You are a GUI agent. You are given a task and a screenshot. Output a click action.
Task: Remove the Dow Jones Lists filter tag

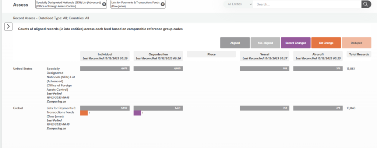tap(162, 4)
